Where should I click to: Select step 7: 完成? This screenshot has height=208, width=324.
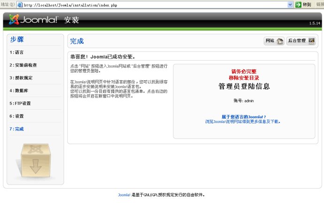16,129
